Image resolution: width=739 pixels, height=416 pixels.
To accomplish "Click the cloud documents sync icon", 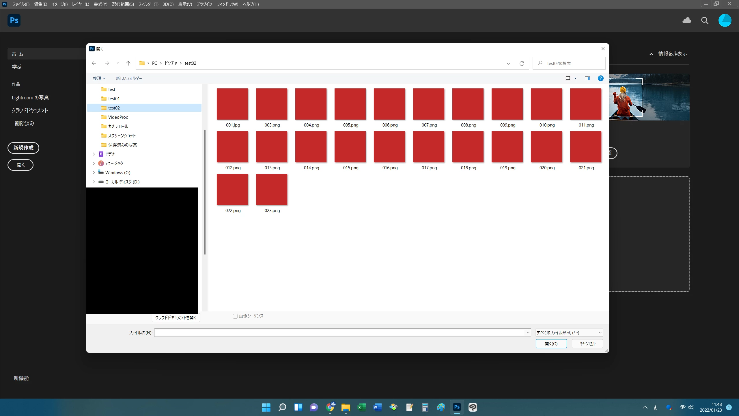I will point(687,20).
